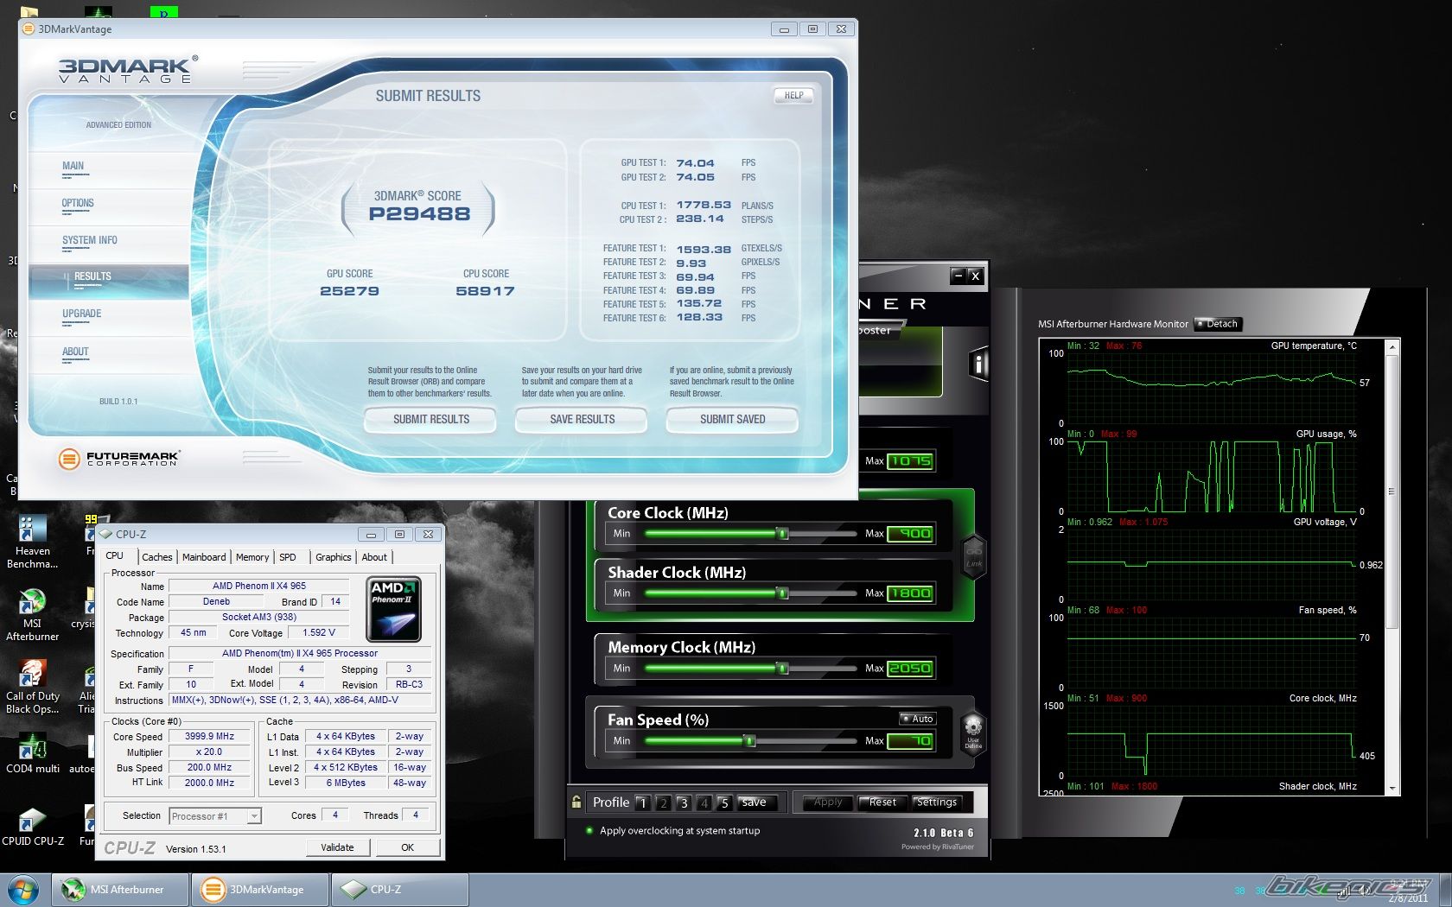
Task: Click the SAVE RESULTS button
Action: point(582,420)
